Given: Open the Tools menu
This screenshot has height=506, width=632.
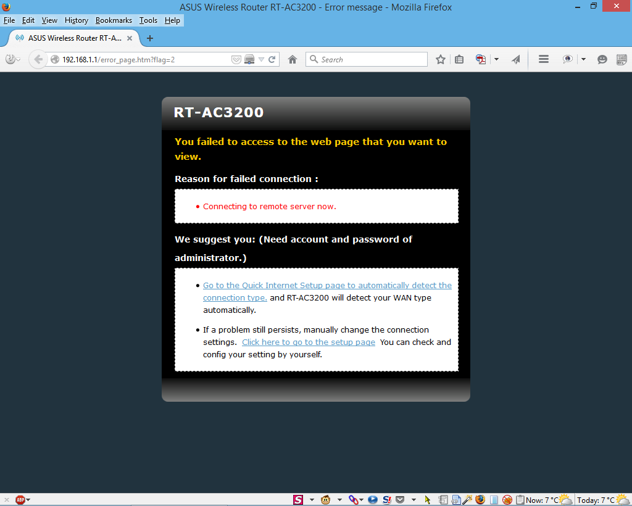Looking at the screenshot, I should pos(148,20).
